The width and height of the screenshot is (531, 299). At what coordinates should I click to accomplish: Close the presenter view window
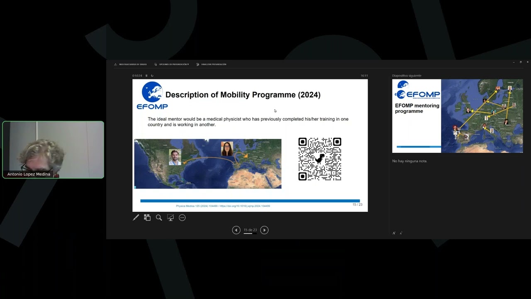[x=528, y=62]
